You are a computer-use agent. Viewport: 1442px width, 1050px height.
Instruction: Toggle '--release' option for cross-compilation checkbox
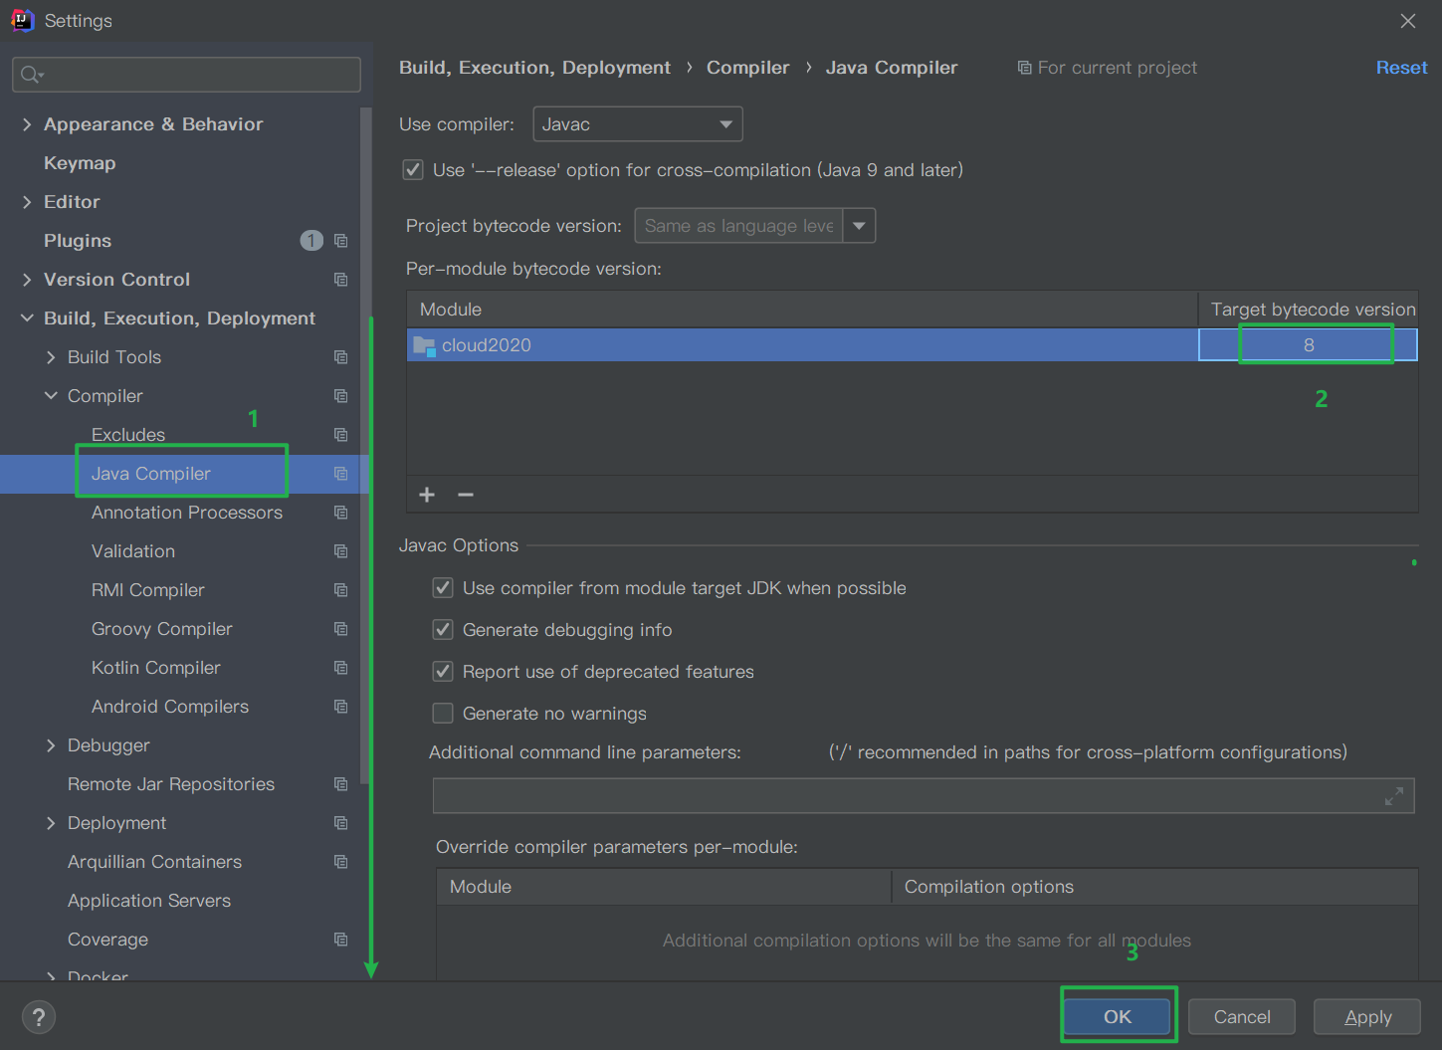click(413, 170)
